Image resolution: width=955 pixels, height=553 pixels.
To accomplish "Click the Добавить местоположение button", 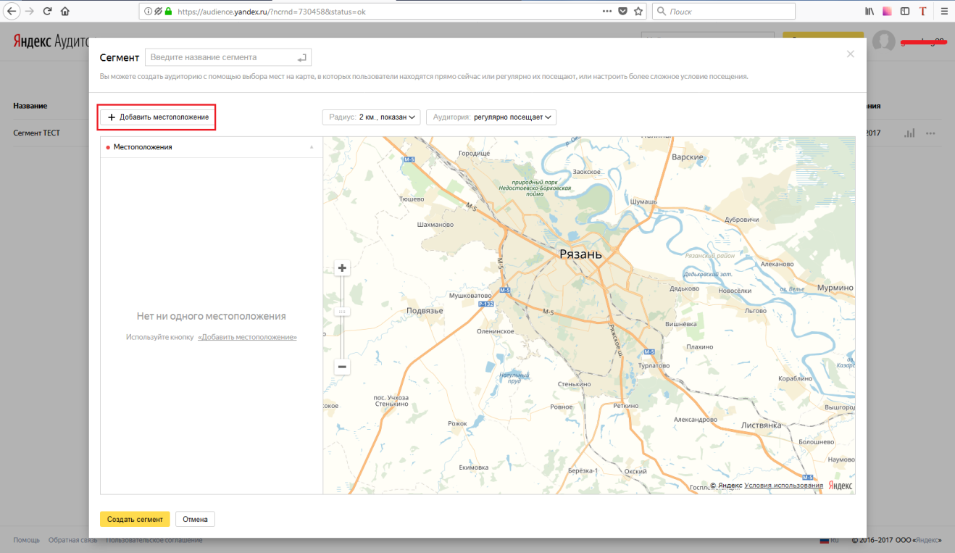I will click(x=158, y=117).
